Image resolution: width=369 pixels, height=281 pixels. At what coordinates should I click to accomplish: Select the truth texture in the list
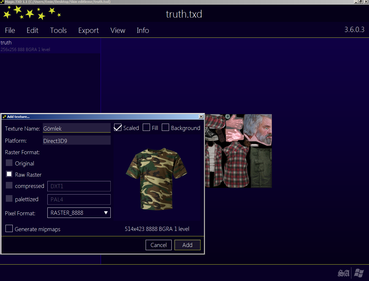(50, 46)
